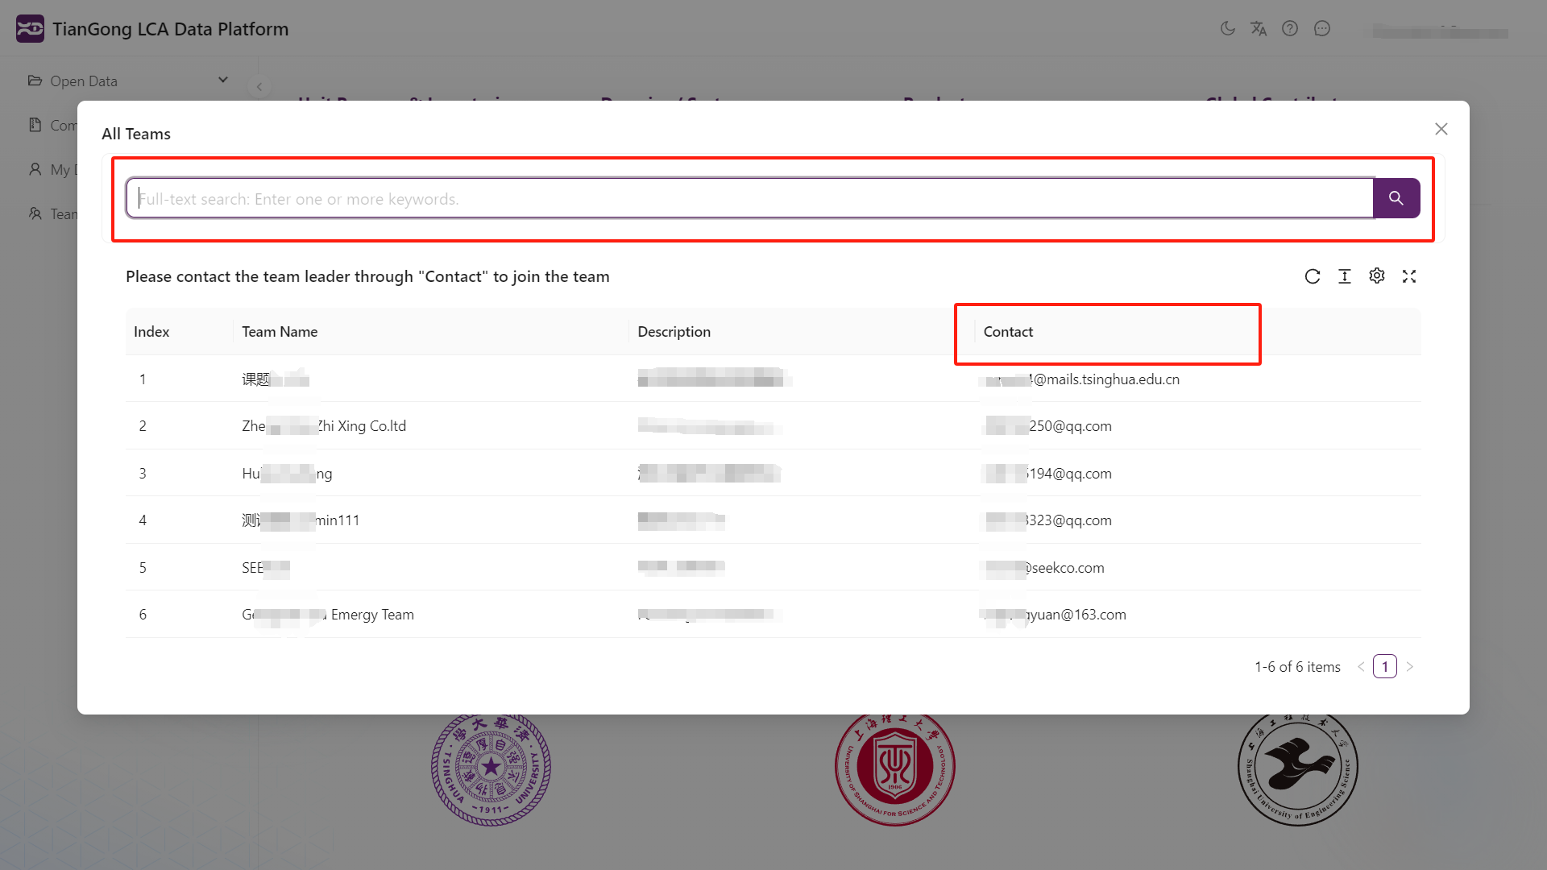Open the message chat bubble icon
The height and width of the screenshot is (870, 1547).
pyautogui.click(x=1322, y=28)
